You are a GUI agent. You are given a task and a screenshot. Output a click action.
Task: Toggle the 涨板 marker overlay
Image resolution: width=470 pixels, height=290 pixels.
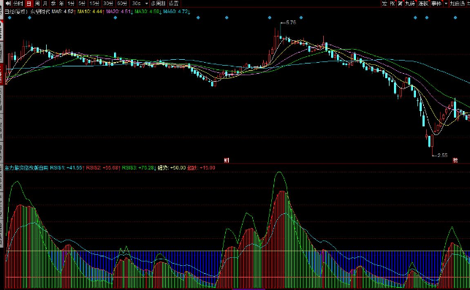[x=423, y=4]
